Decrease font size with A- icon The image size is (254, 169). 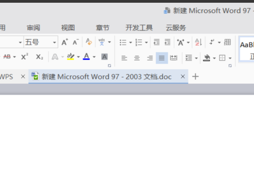point(75,42)
